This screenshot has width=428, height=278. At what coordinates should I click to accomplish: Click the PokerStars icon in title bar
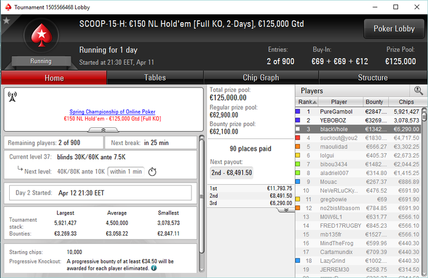tap(9, 7)
